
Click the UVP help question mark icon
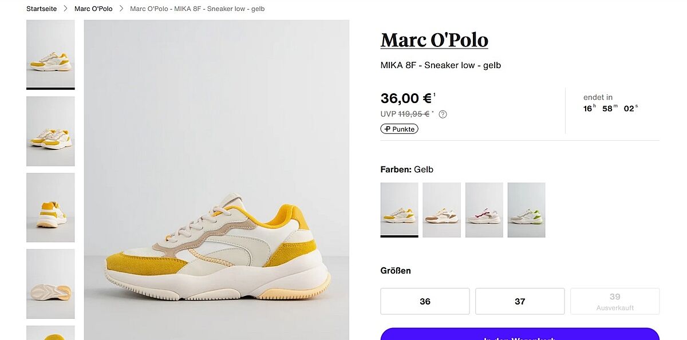tap(443, 114)
